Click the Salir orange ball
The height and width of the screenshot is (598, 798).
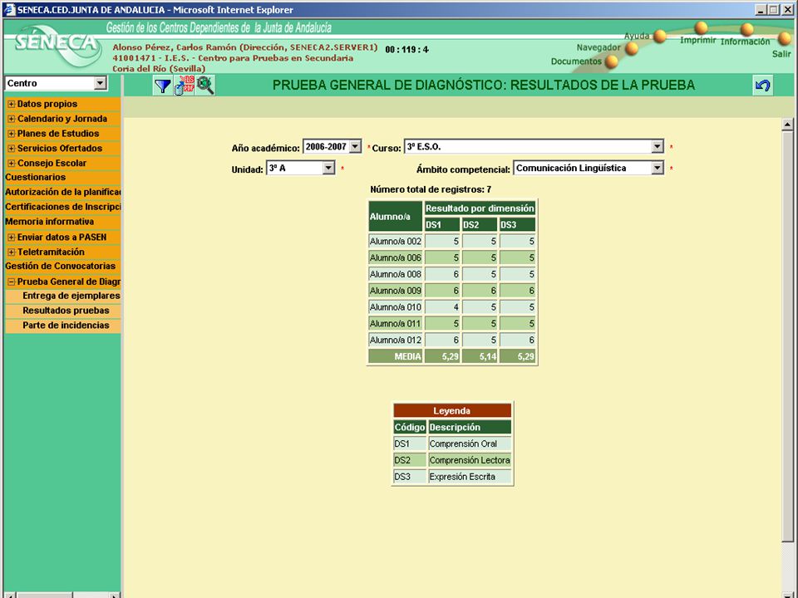click(x=784, y=37)
